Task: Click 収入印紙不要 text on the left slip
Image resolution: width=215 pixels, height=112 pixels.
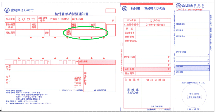Action: click(100, 90)
